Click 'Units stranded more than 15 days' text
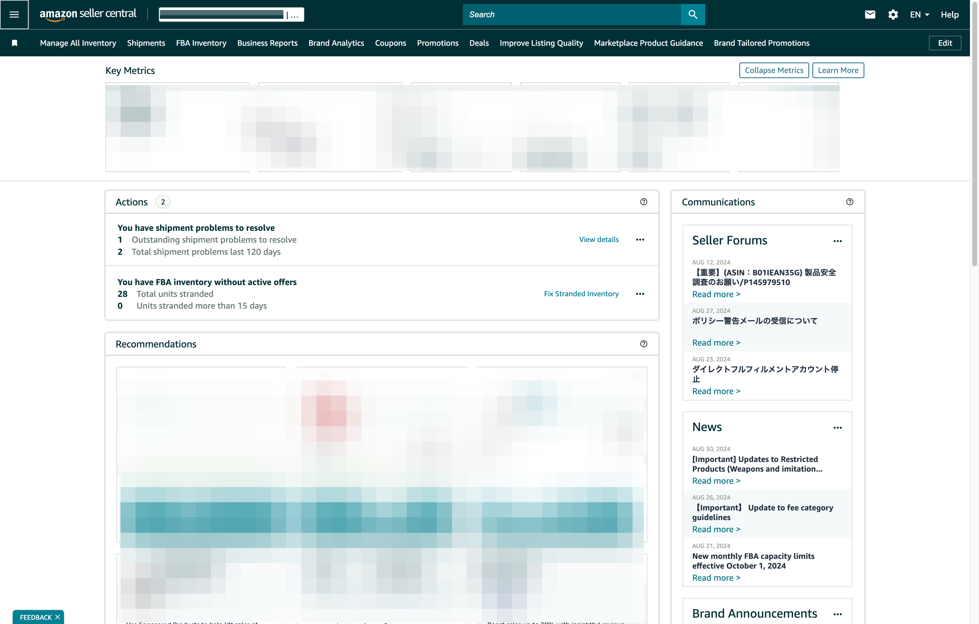Viewport: 979px width, 624px height. pos(202,306)
